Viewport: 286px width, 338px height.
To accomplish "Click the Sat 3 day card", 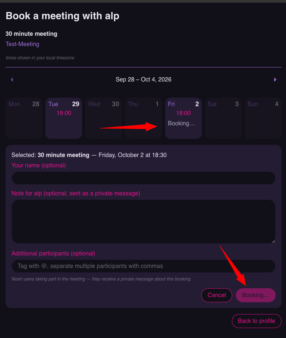I will pyautogui.click(x=223, y=118).
